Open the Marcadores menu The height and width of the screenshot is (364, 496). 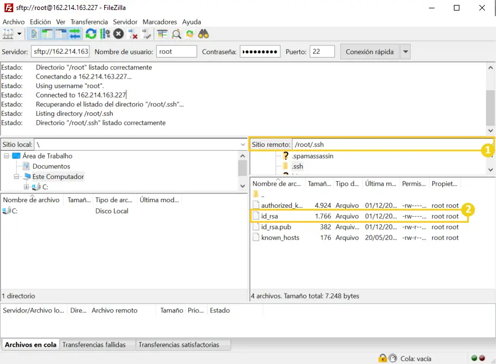pyautogui.click(x=160, y=22)
